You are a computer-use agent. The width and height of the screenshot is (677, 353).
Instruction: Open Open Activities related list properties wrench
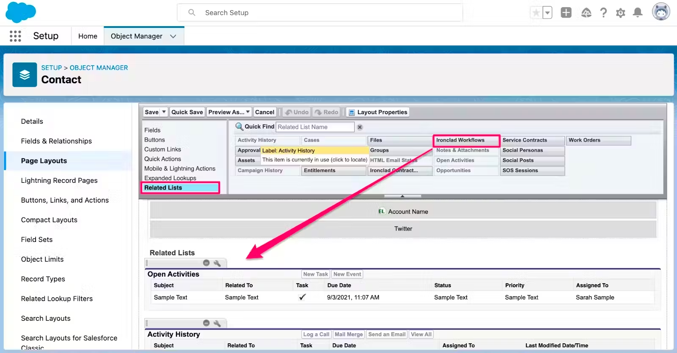(x=217, y=263)
